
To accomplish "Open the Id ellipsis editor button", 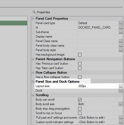I will pos(121,28).
